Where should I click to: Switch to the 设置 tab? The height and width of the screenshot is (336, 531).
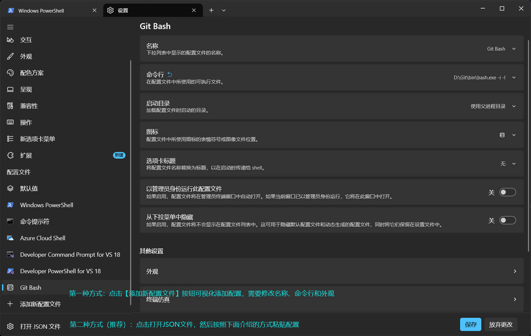[153, 11]
